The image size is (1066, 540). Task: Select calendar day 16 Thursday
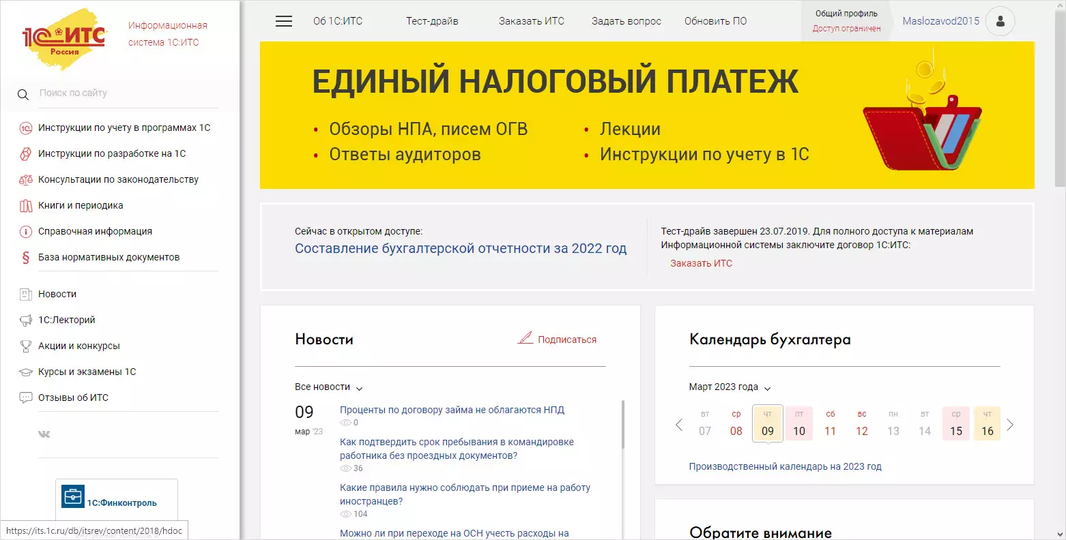tap(988, 423)
